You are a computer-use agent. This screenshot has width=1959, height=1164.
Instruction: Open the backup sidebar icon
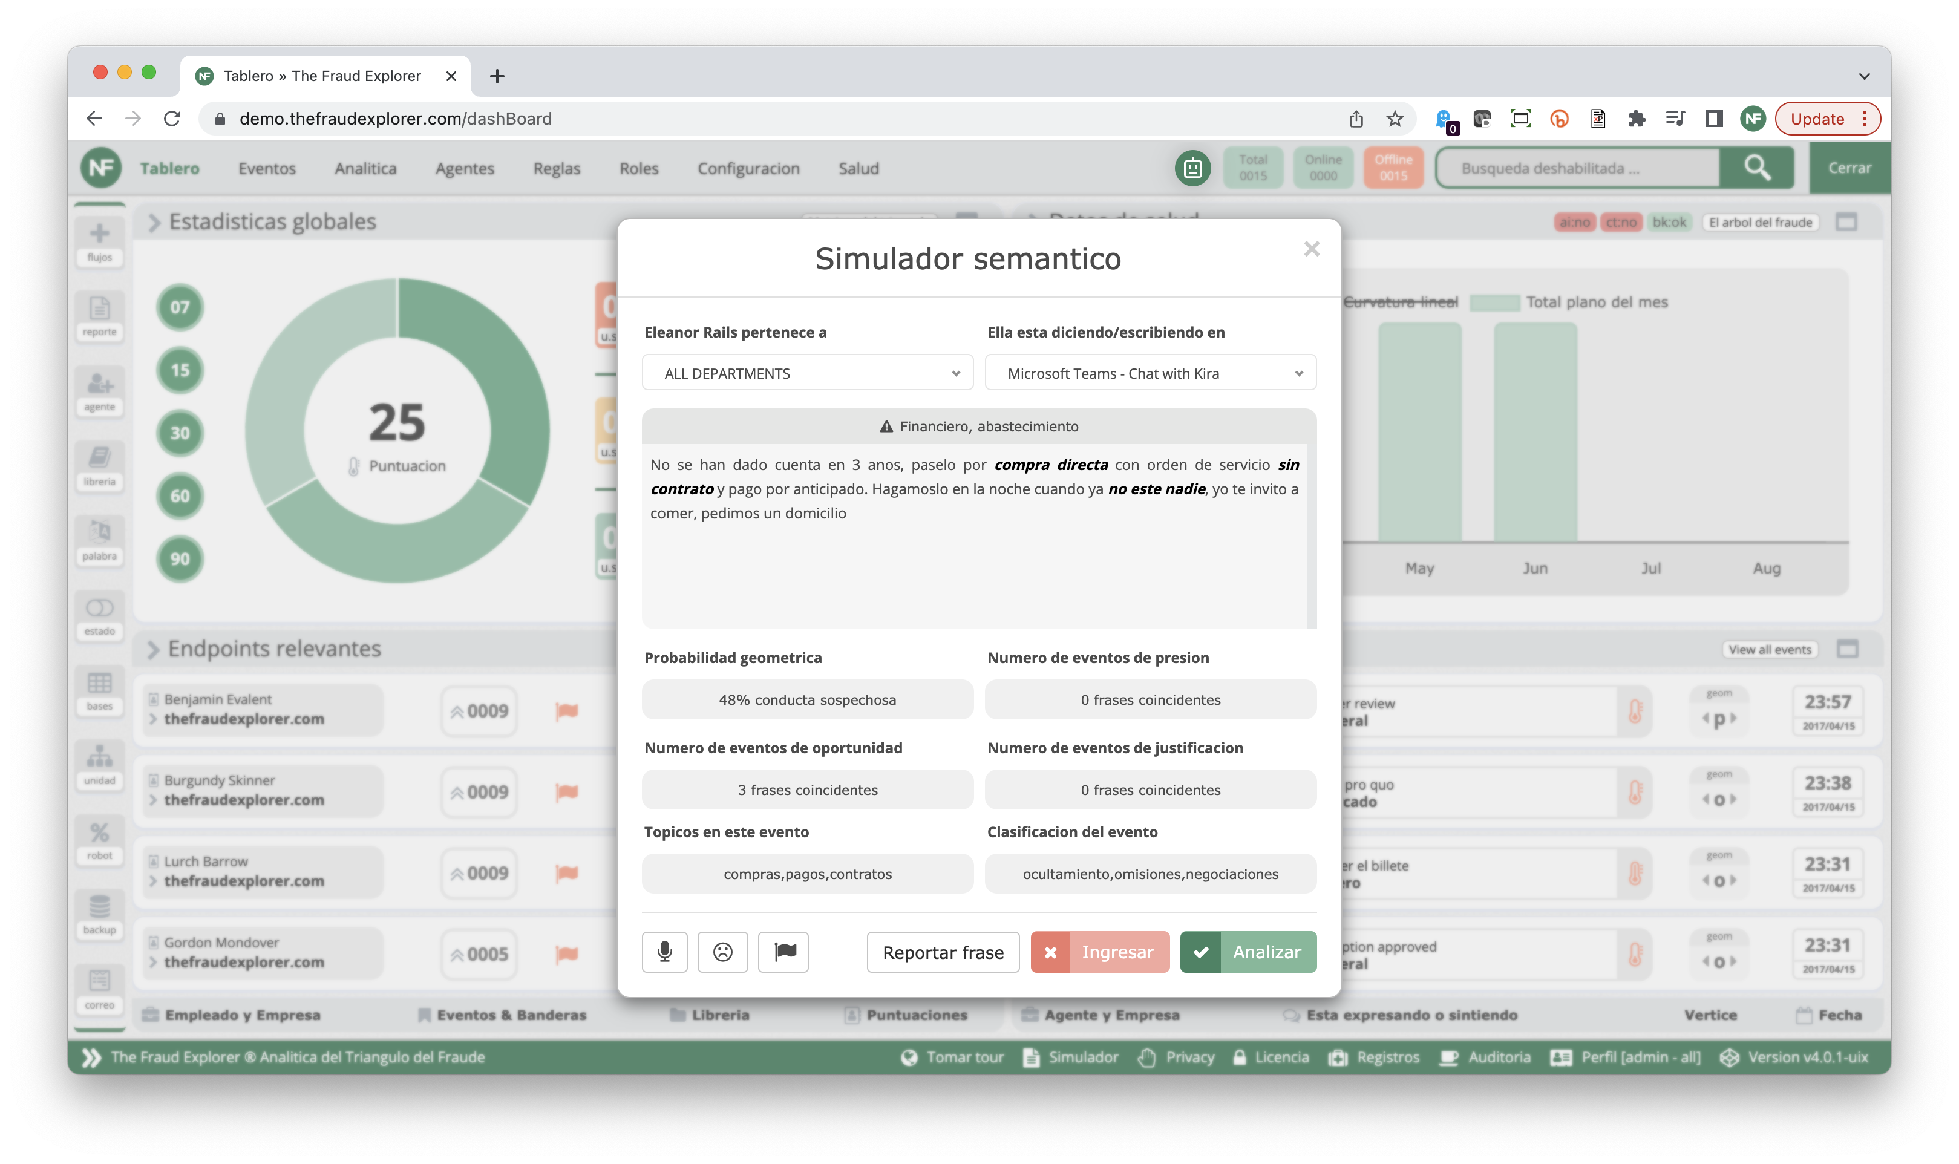[x=100, y=915]
